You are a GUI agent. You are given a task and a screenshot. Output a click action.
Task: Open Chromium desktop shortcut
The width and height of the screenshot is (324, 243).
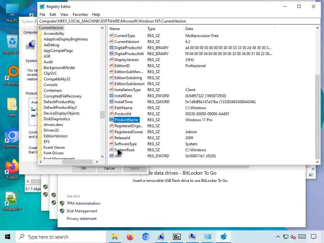12,138
